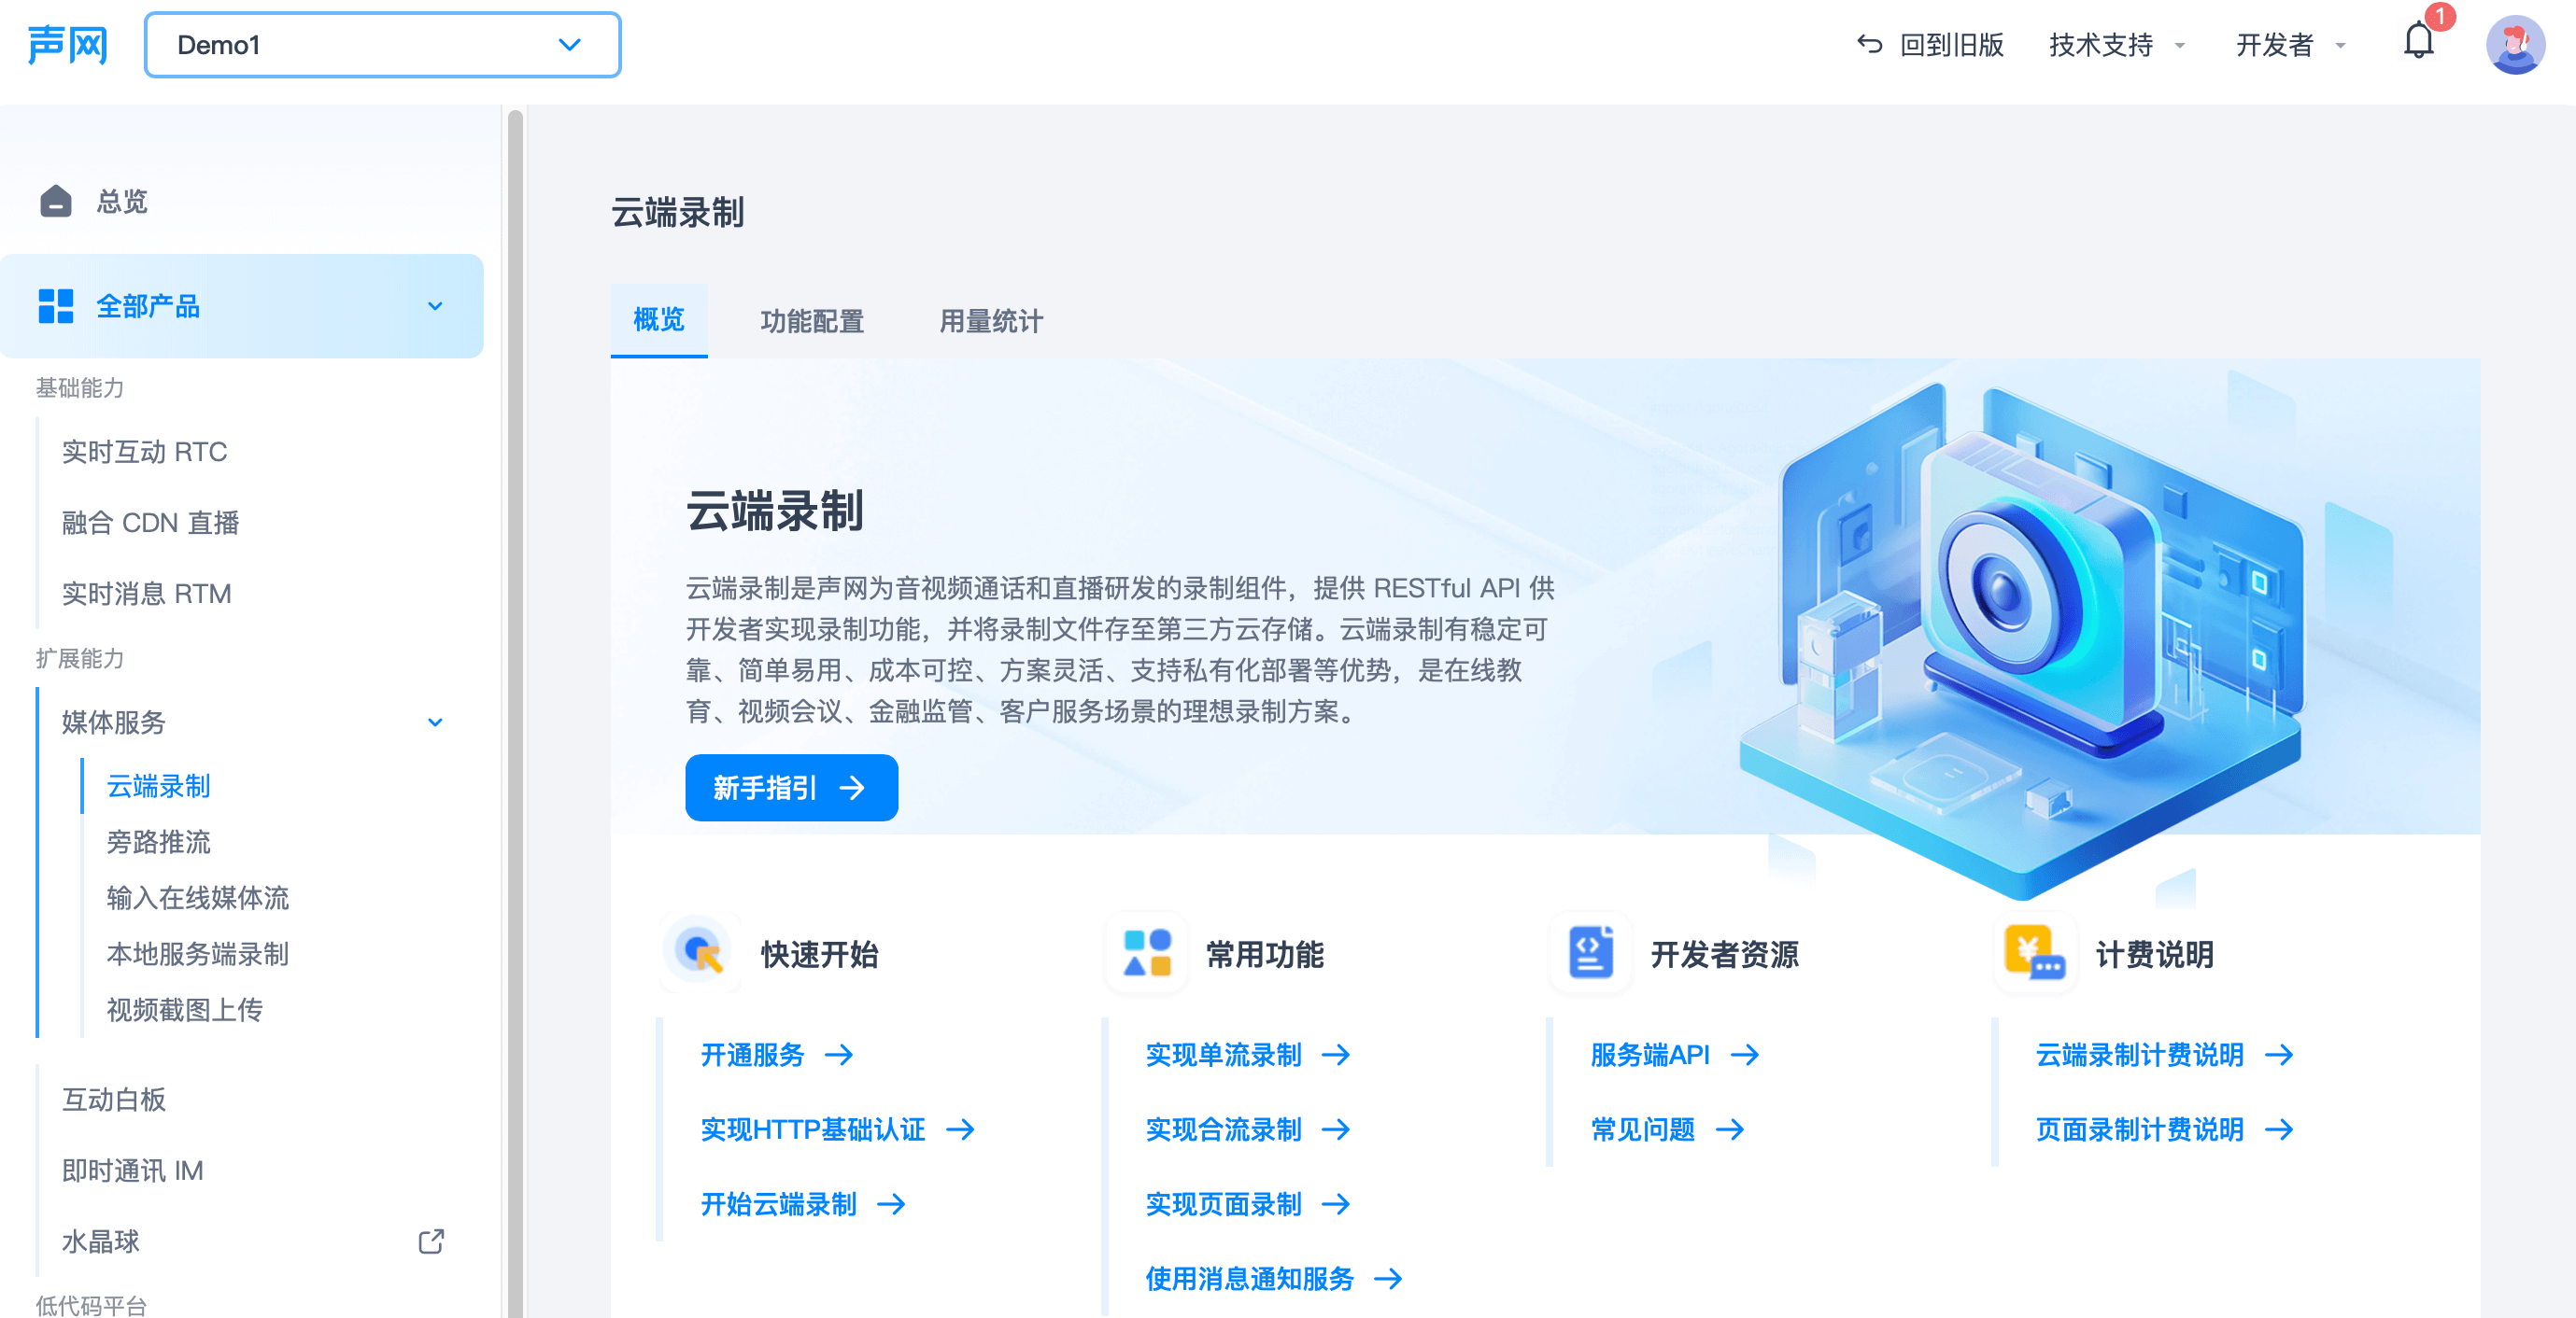Viewport: 2576px width, 1318px height.
Task: Switch to the 用量统计 tab
Action: (x=991, y=321)
